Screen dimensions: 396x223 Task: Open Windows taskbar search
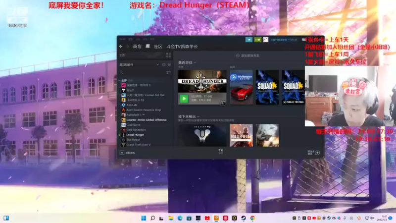[x=152, y=218]
